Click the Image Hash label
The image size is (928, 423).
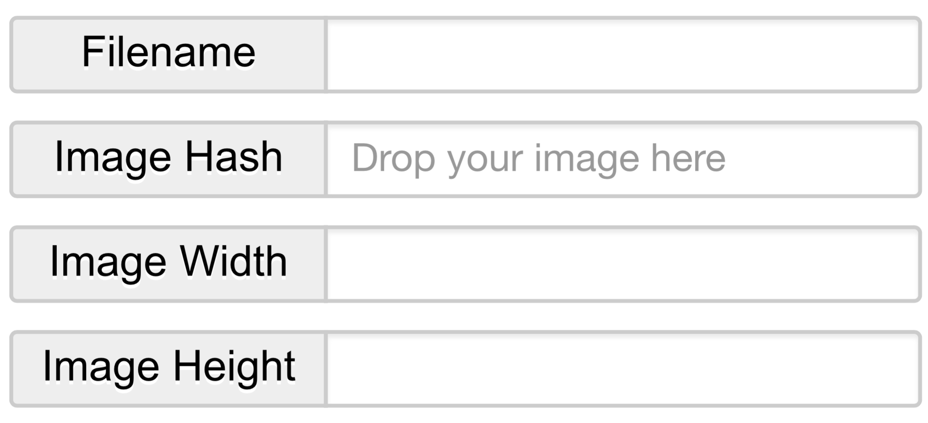click(168, 157)
